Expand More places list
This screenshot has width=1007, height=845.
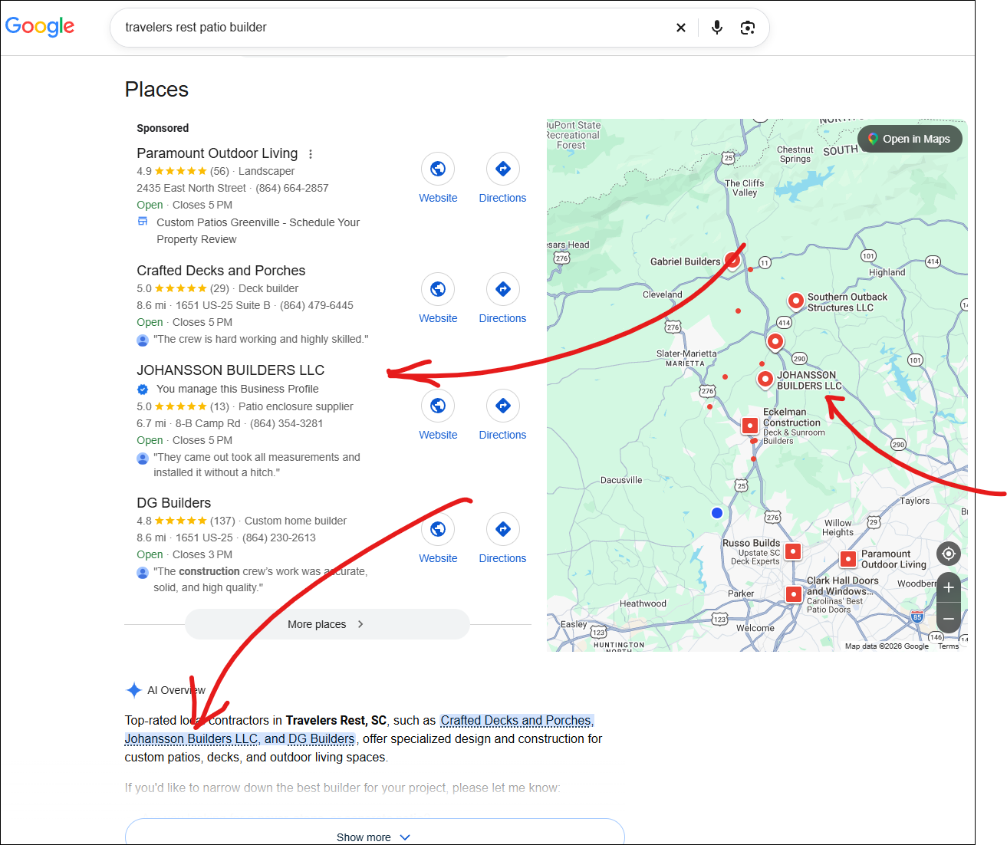(327, 624)
